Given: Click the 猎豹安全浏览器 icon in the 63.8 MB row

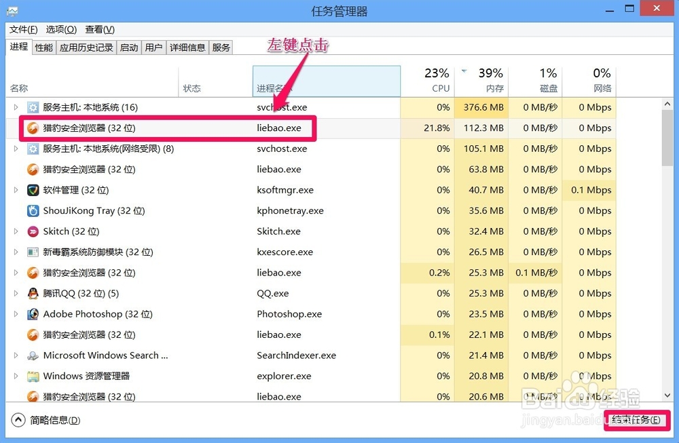Looking at the screenshot, I should 33,169.
